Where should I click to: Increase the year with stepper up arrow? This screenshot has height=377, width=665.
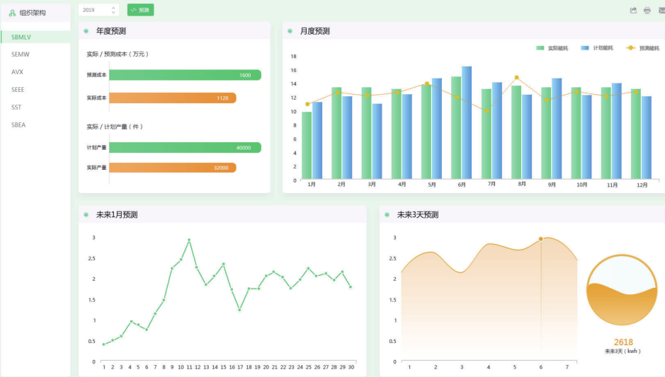tap(113, 8)
